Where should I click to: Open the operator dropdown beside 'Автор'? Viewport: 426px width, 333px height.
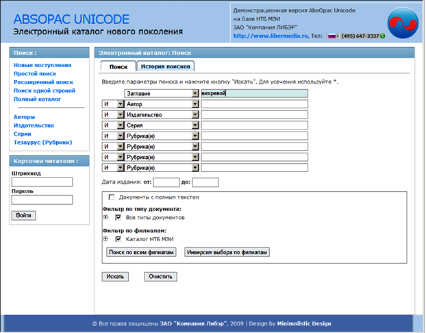(x=121, y=104)
